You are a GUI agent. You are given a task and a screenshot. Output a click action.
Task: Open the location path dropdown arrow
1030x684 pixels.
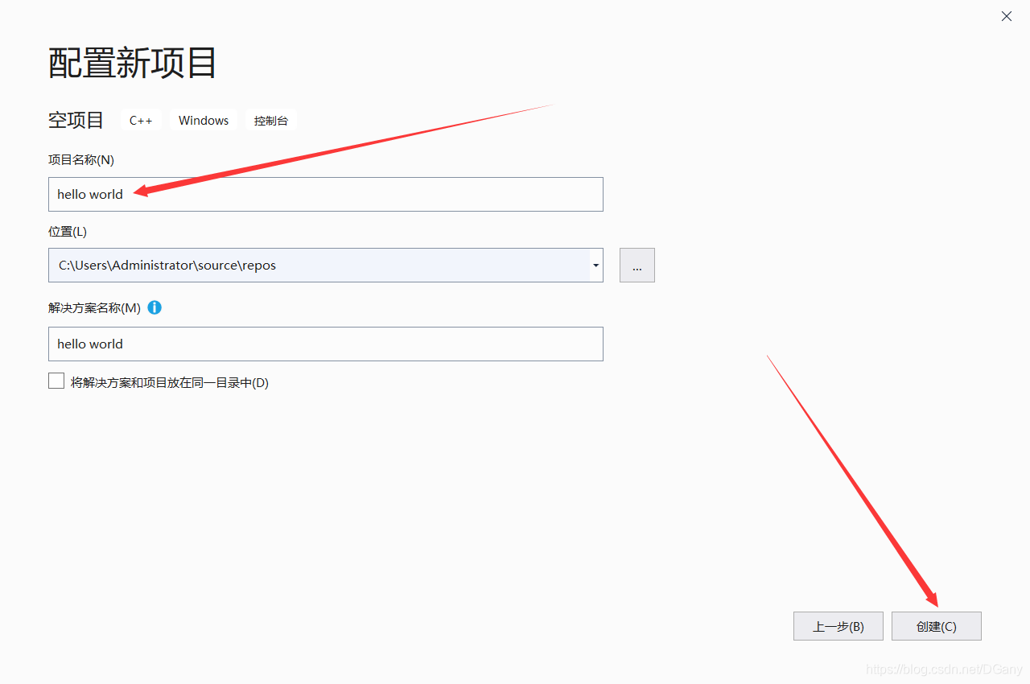[x=595, y=266]
